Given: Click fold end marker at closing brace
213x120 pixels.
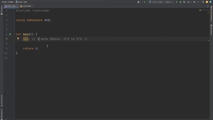Looking at the screenshot, I should (x=14, y=53).
